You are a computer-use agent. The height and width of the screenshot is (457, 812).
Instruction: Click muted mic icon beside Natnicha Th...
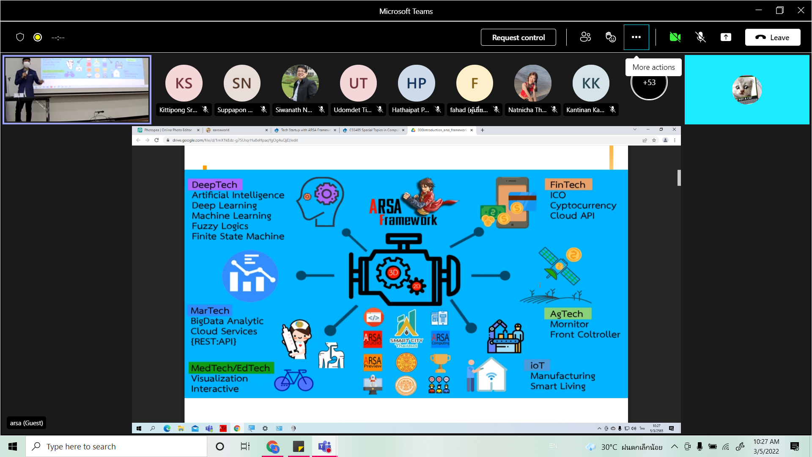coord(554,110)
